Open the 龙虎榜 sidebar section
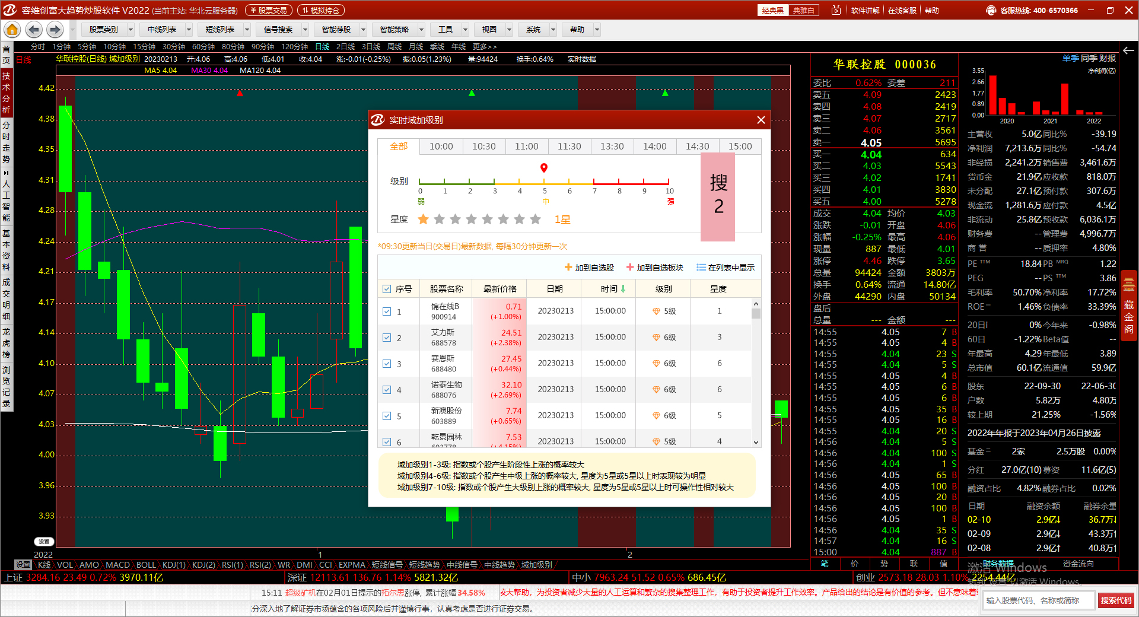This screenshot has width=1139, height=617. coord(7,343)
